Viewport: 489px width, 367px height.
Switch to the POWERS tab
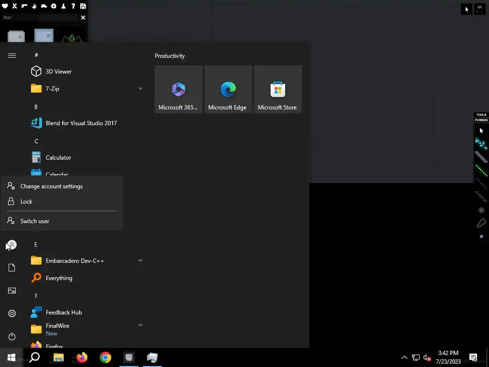pyautogui.click(x=481, y=120)
